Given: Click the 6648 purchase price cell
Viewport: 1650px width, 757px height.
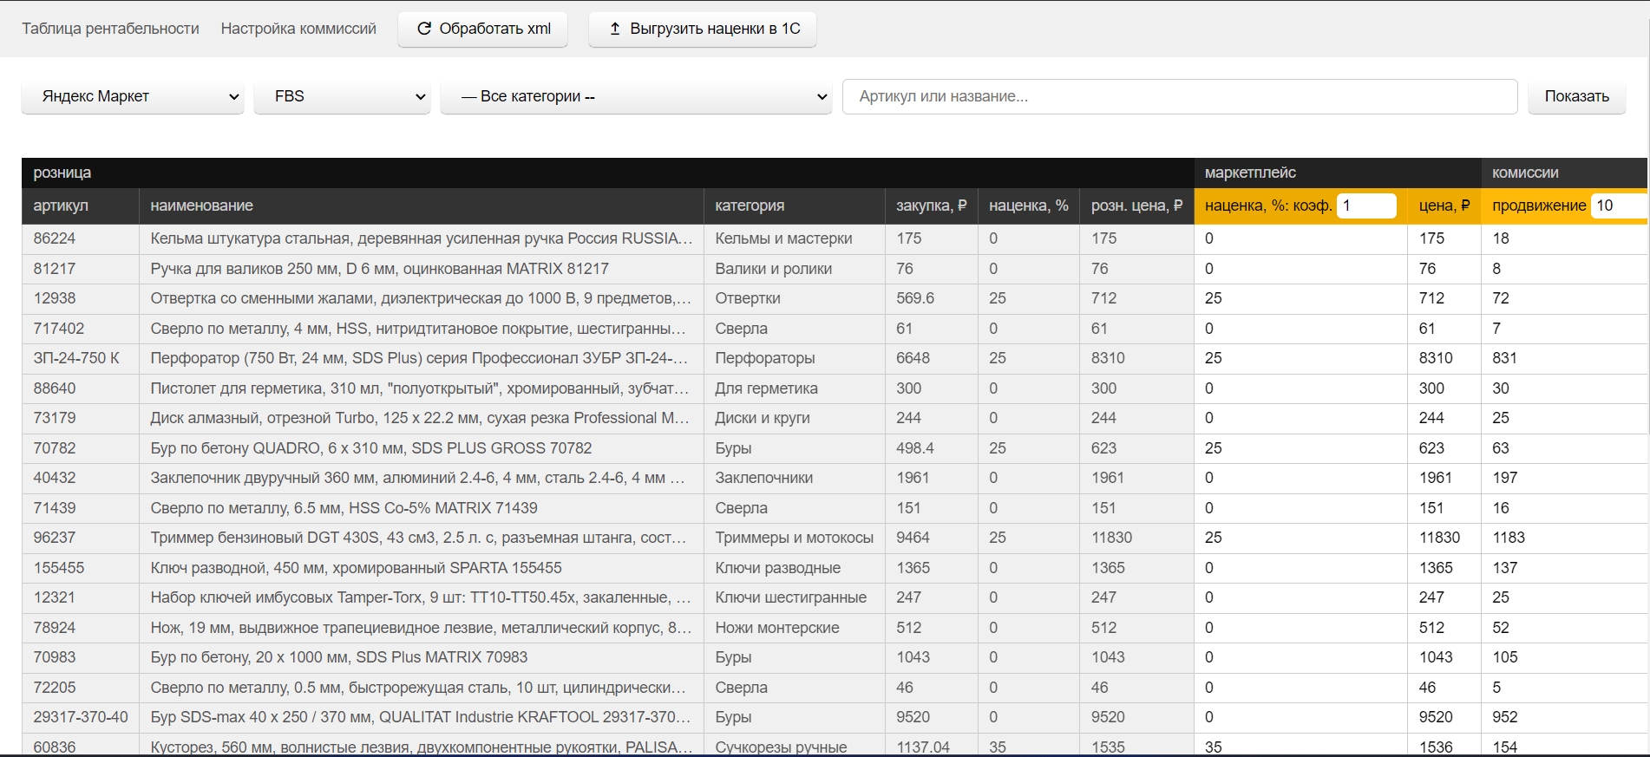Looking at the screenshot, I should (931, 358).
